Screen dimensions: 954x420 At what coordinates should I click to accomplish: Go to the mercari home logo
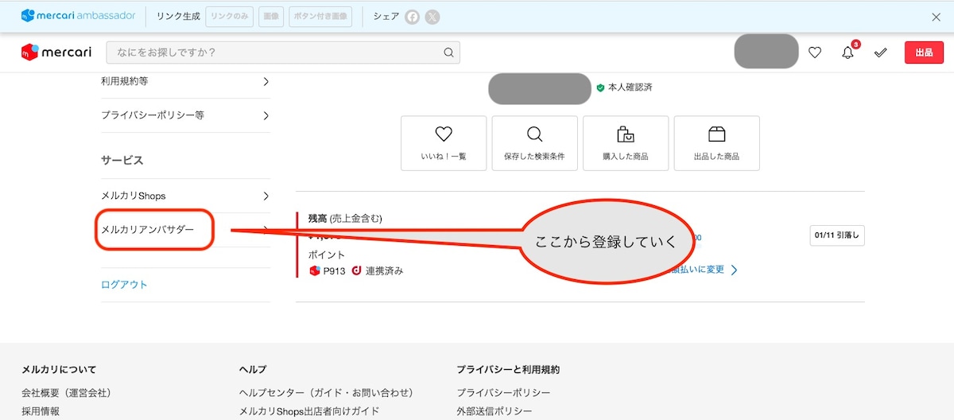[x=56, y=52]
